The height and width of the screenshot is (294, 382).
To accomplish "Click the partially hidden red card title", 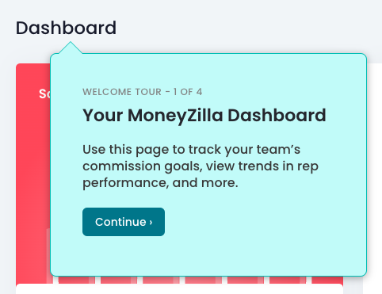I will [44, 94].
